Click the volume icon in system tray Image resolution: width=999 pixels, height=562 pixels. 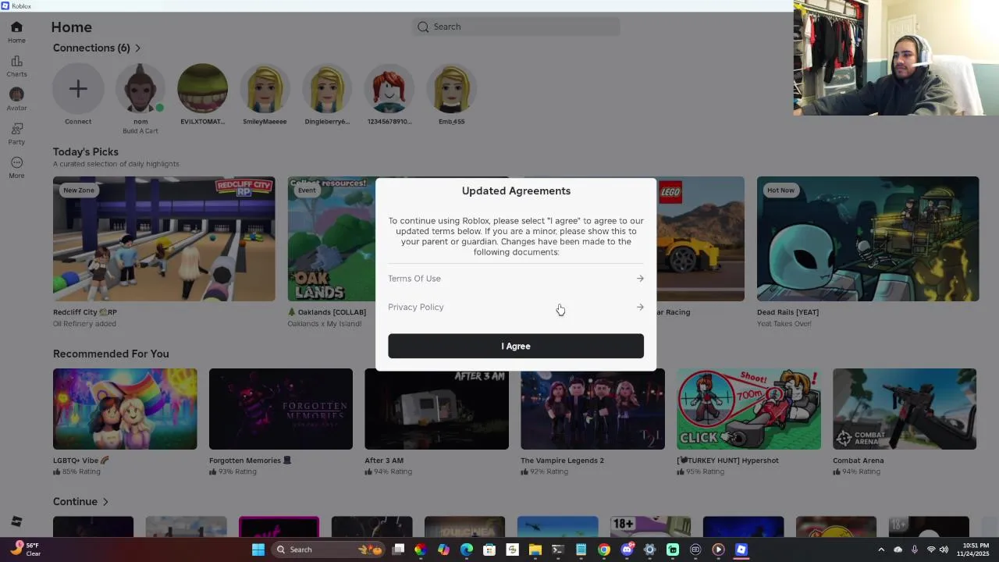945,550
